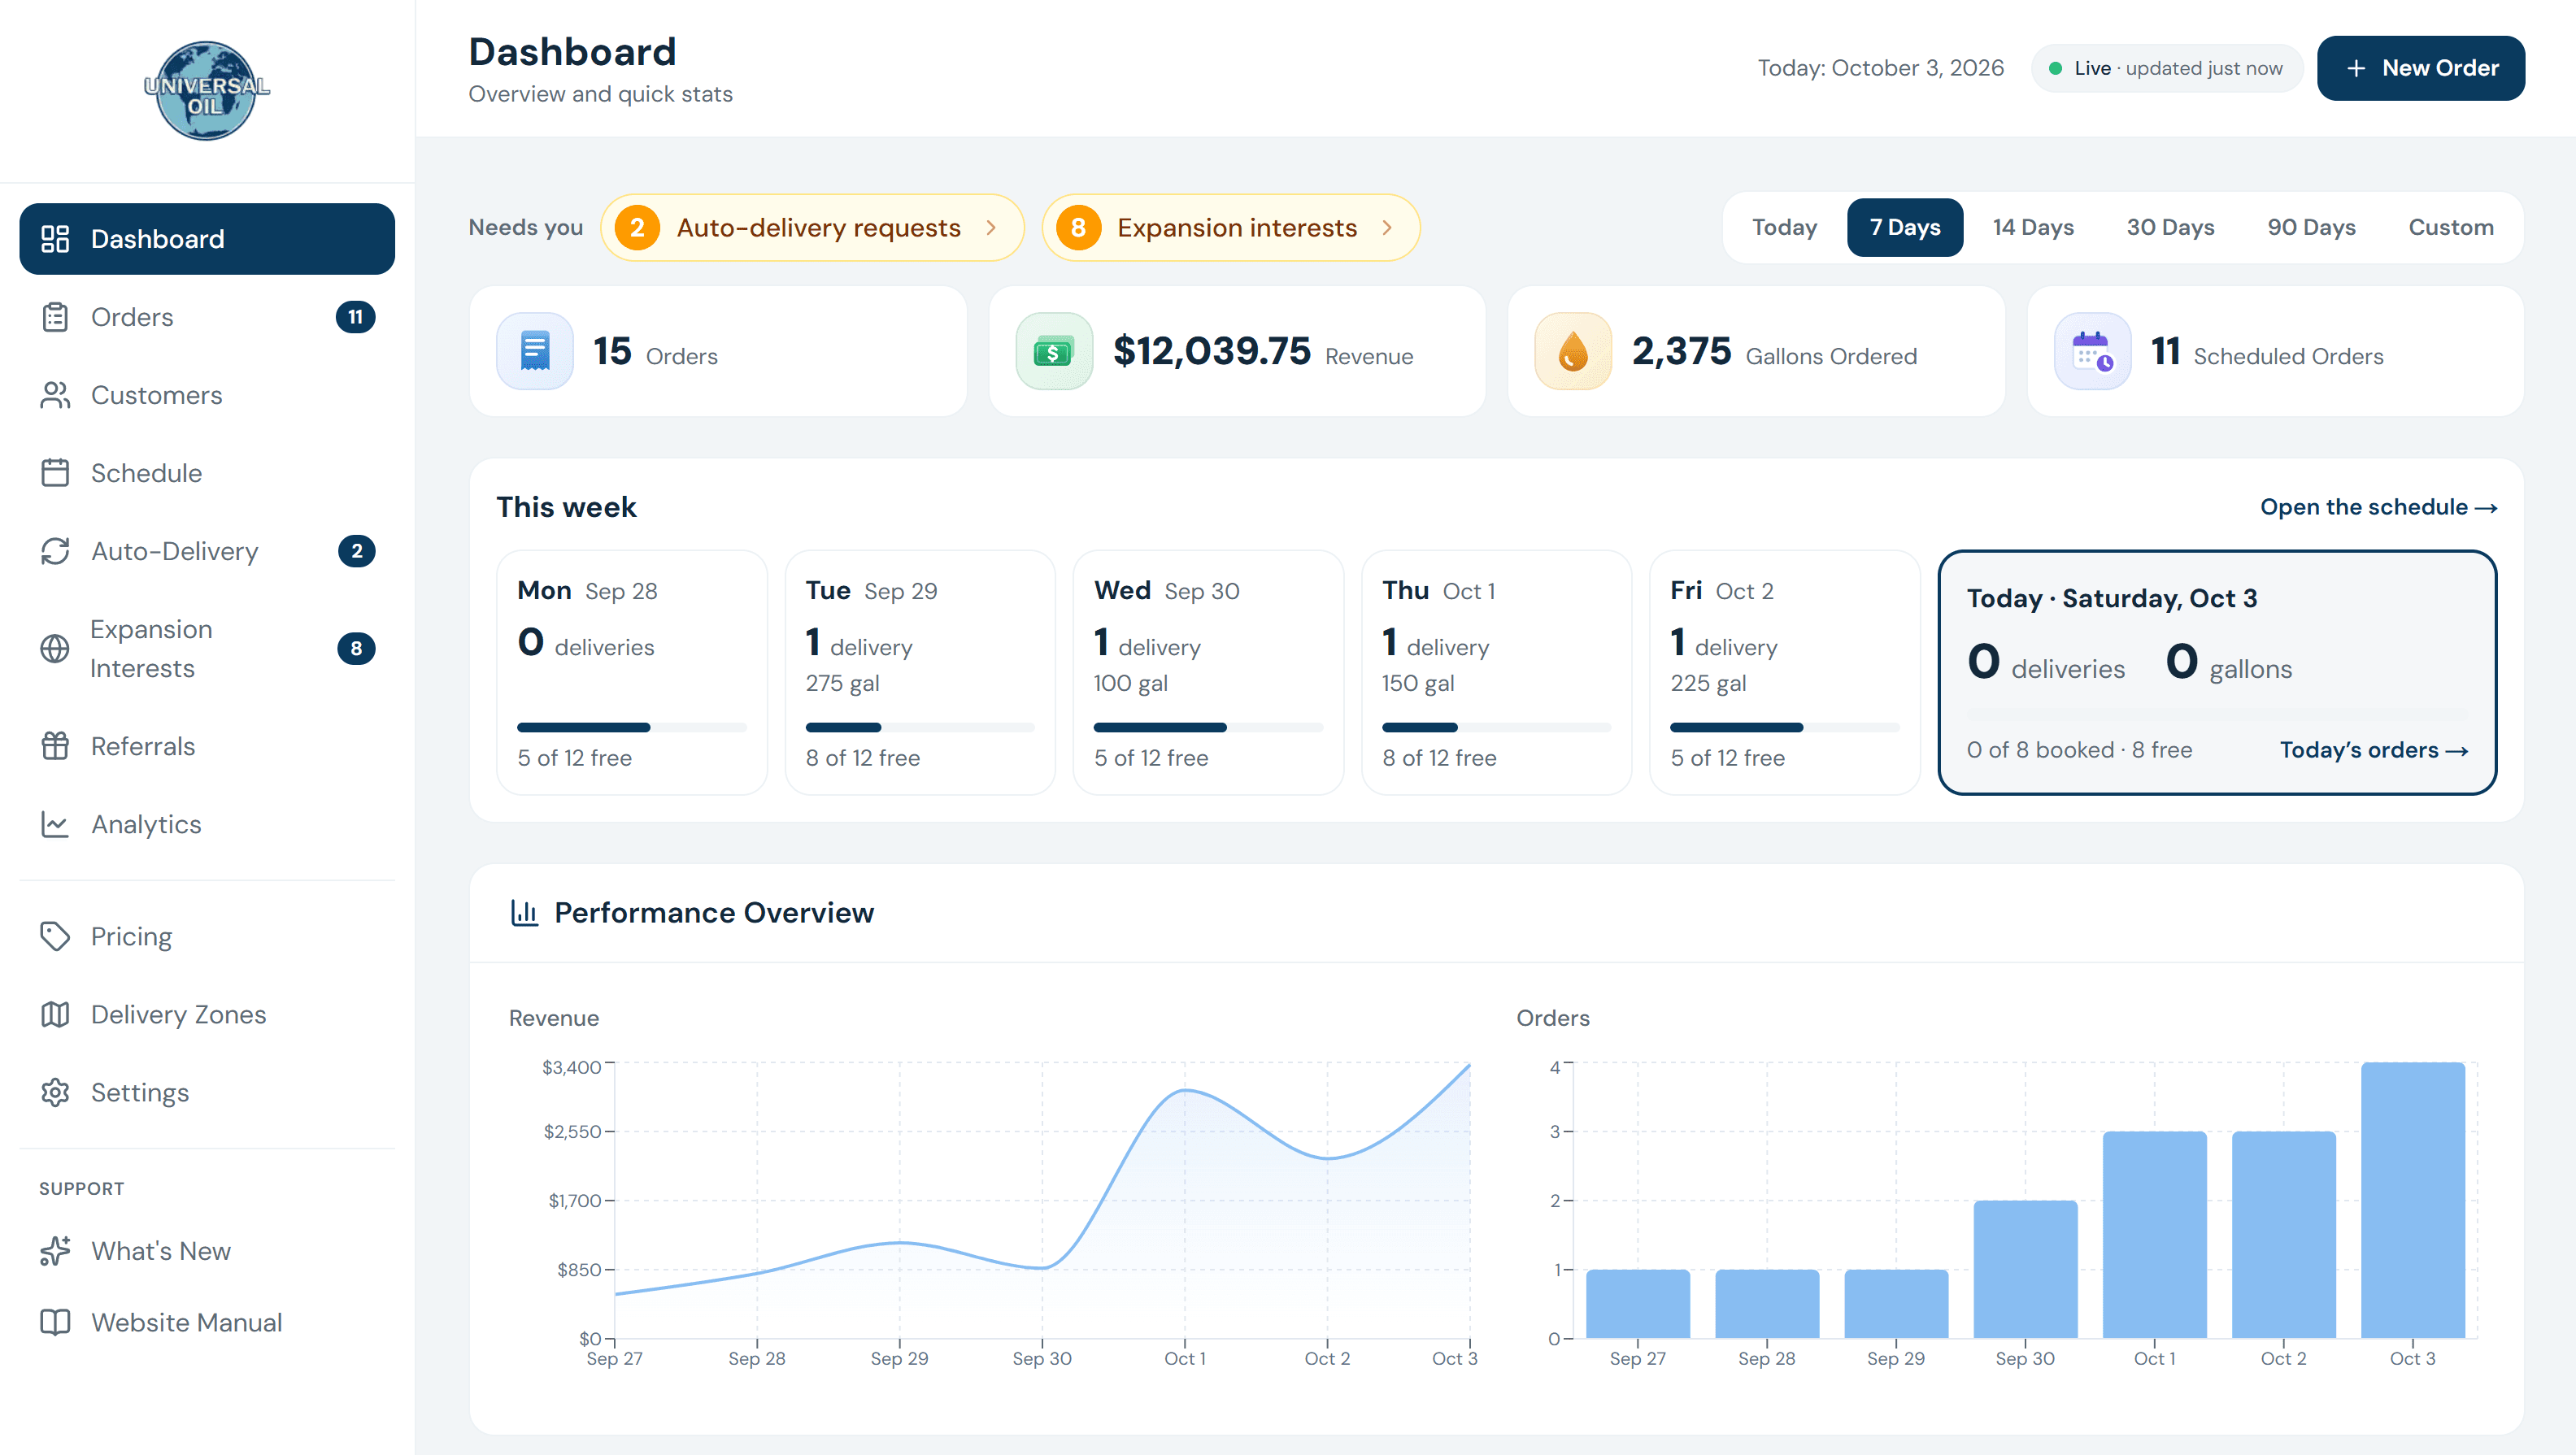
Task: Switch to the 14 Days range
Action: click(2033, 228)
